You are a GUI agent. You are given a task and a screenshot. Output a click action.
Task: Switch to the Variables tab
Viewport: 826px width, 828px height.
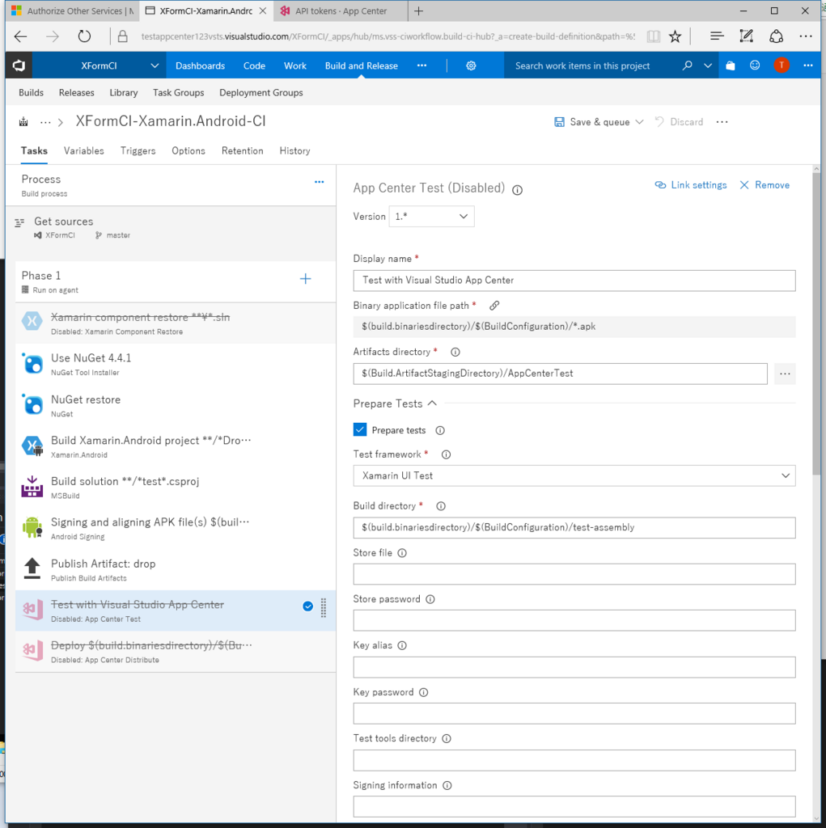84,151
